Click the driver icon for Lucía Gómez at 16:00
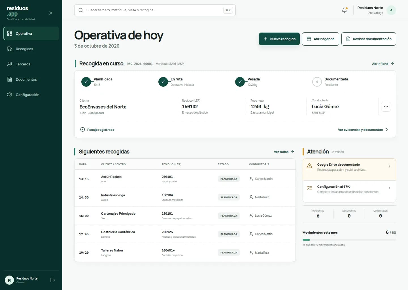The height and width of the screenshot is (290, 408). (x=251, y=216)
